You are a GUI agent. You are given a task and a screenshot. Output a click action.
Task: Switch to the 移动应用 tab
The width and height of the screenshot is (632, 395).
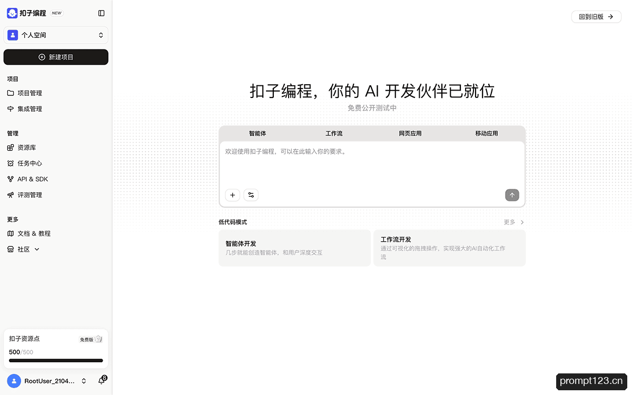[x=487, y=133]
